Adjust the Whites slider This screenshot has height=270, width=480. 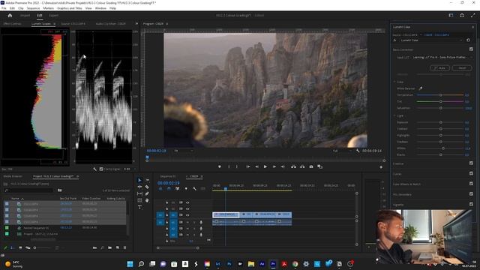point(443,148)
